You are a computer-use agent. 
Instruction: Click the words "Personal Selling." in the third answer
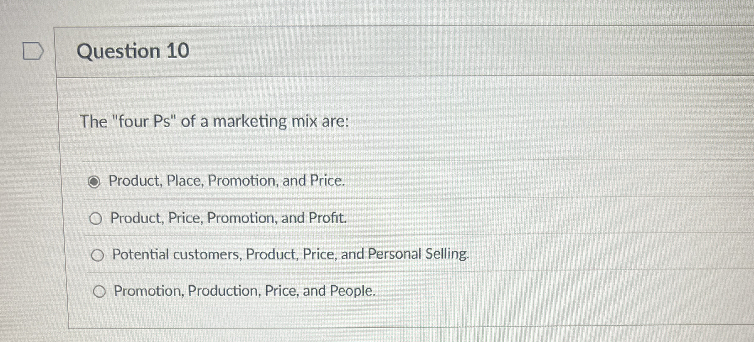[x=418, y=254]
